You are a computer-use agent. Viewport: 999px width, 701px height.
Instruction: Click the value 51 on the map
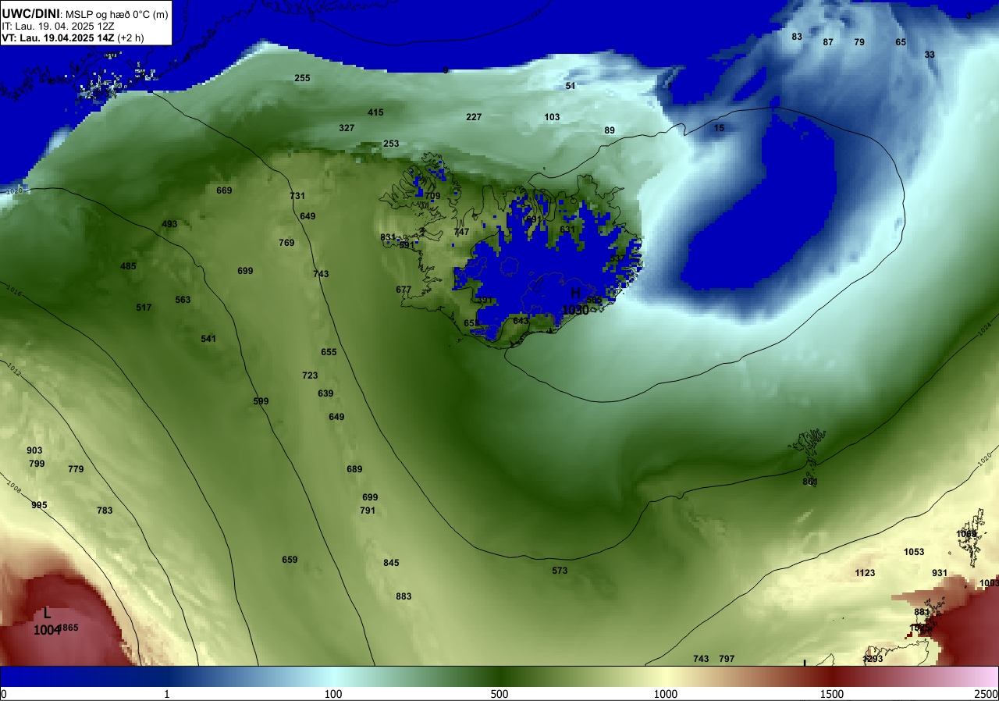[571, 86]
